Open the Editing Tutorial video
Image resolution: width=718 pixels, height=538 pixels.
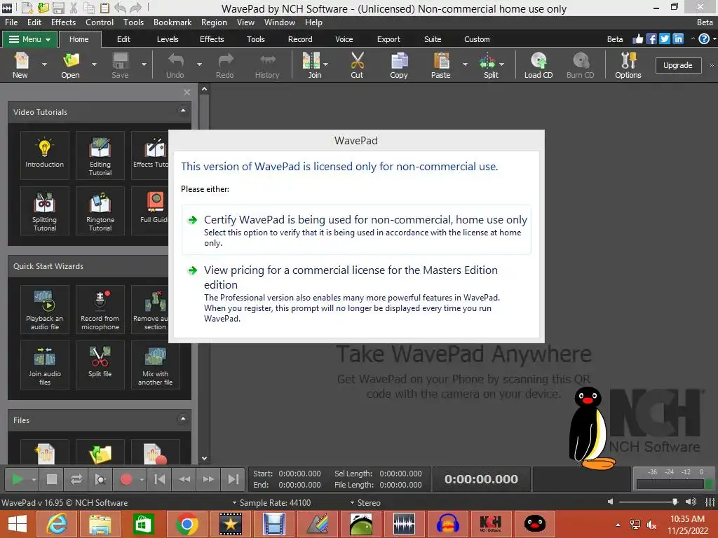point(100,155)
